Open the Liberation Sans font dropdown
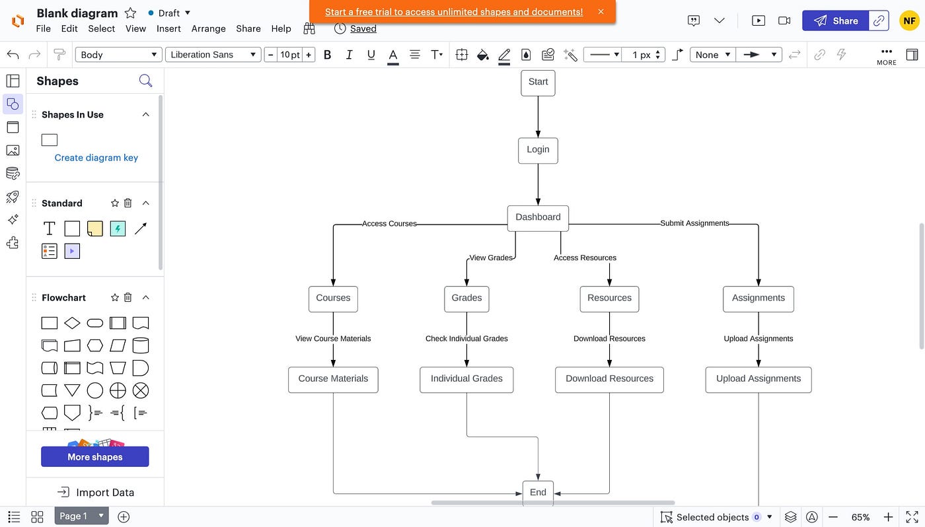 pos(213,54)
